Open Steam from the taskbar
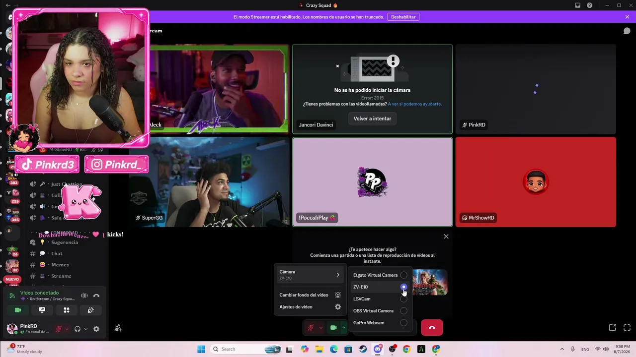636x357 pixels. pos(363,349)
